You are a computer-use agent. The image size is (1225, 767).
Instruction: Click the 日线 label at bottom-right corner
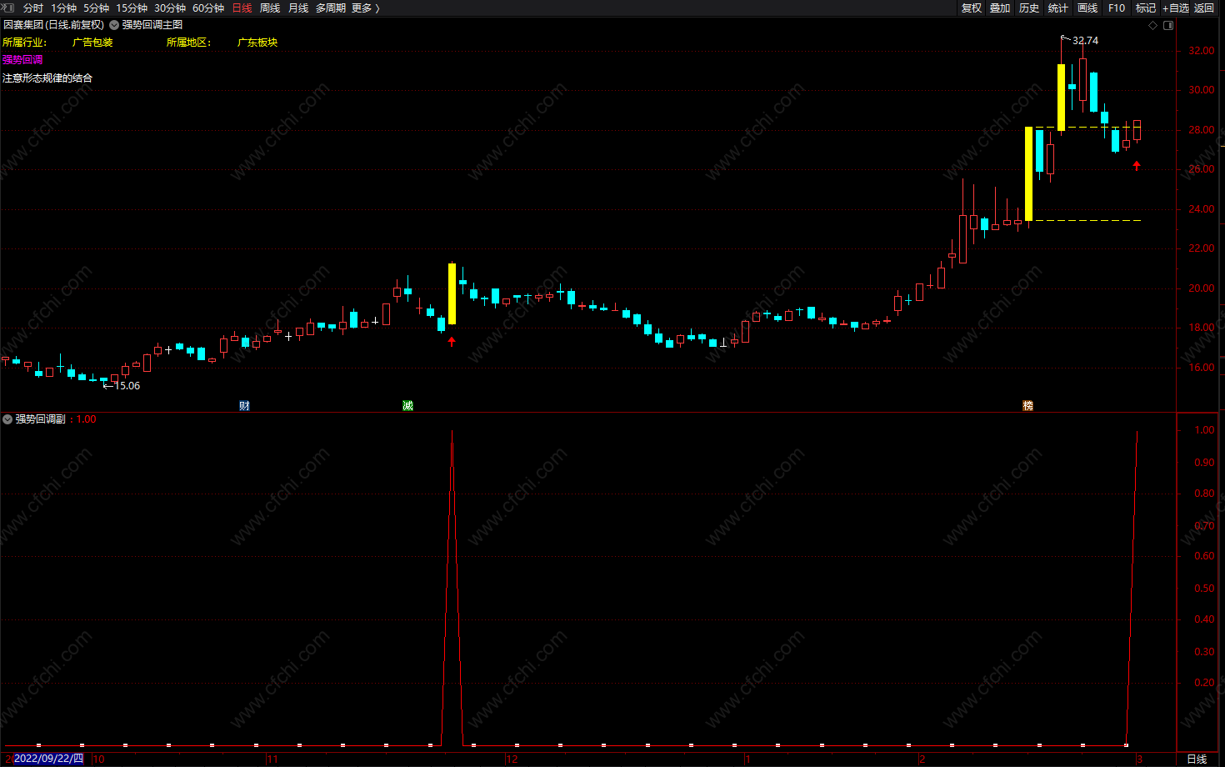pyautogui.click(x=1197, y=759)
